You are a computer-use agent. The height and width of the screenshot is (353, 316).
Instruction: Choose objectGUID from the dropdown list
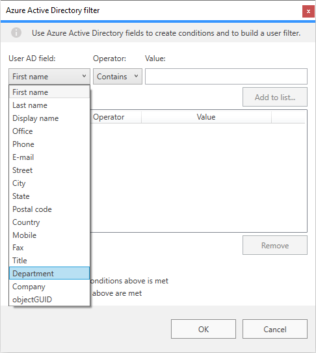(49, 300)
